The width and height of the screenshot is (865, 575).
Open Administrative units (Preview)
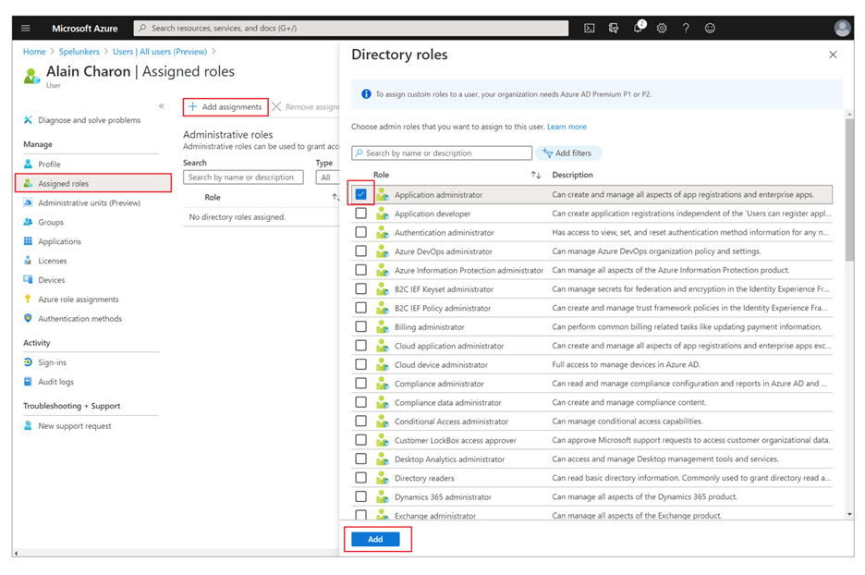(x=89, y=203)
